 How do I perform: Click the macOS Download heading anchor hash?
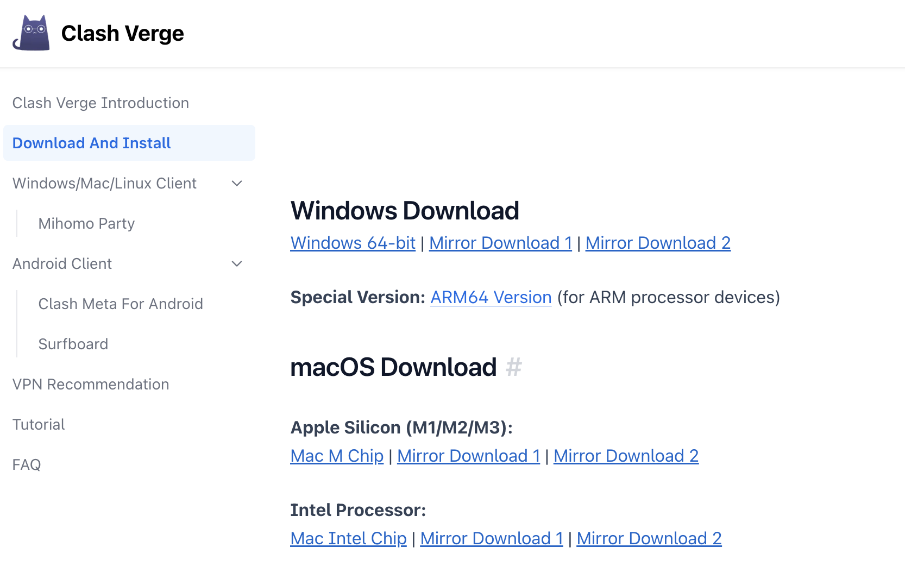coord(513,367)
